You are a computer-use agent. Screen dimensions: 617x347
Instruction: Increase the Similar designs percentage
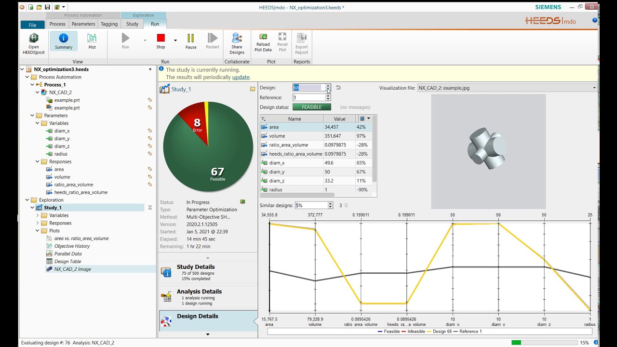[330, 203]
